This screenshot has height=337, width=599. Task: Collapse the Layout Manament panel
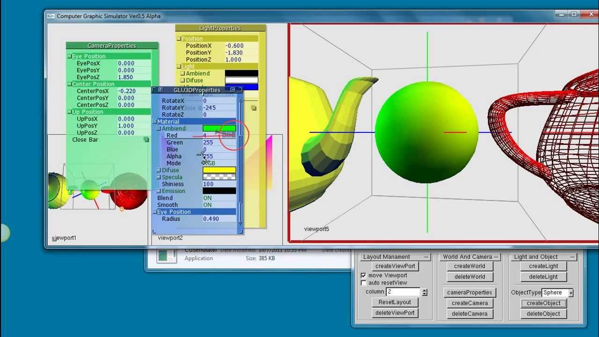click(426, 257)
